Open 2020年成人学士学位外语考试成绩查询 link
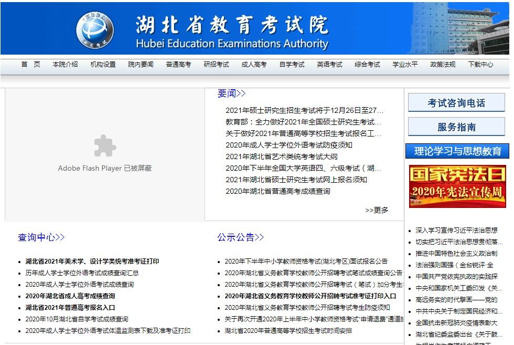Screen dimensions: 514x345 coord(80,284)
